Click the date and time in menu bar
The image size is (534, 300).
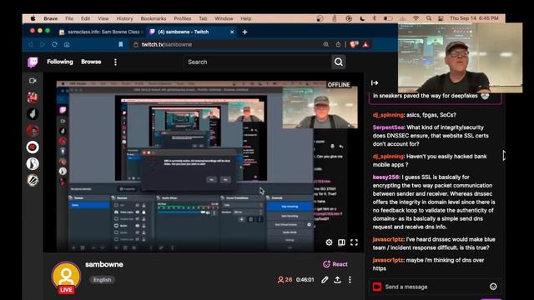[474, 18]
